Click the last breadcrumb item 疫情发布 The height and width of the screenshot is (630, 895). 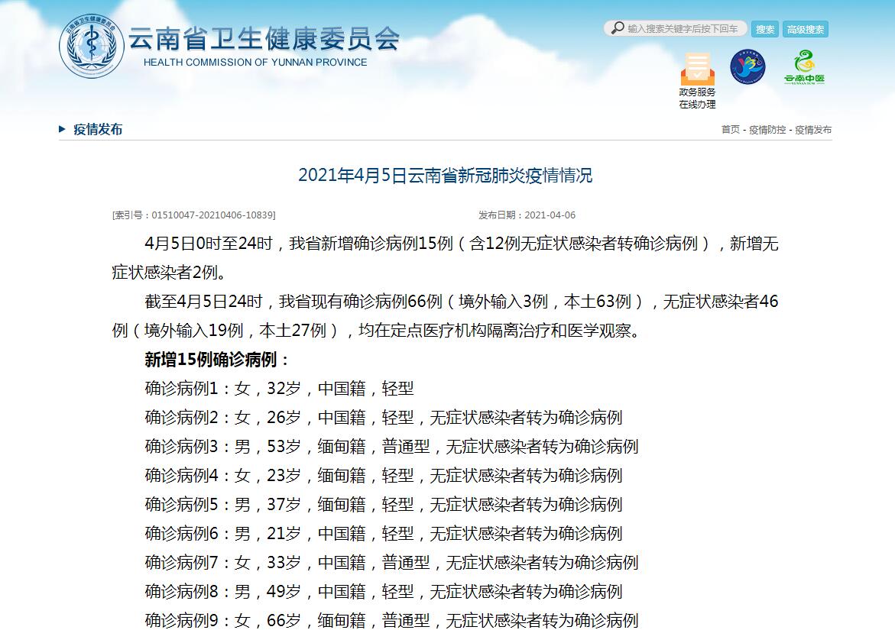coord(813,130)
